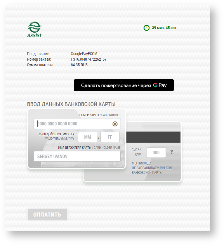Click the GooglePayECOM merchant name
Screen dimensions: 224x245
(x=84, y=54)
